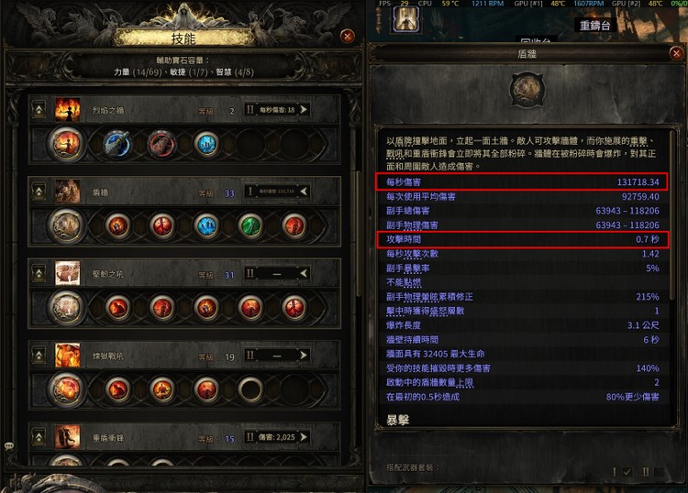Enable weapon set II checkbox

point(658,472)
